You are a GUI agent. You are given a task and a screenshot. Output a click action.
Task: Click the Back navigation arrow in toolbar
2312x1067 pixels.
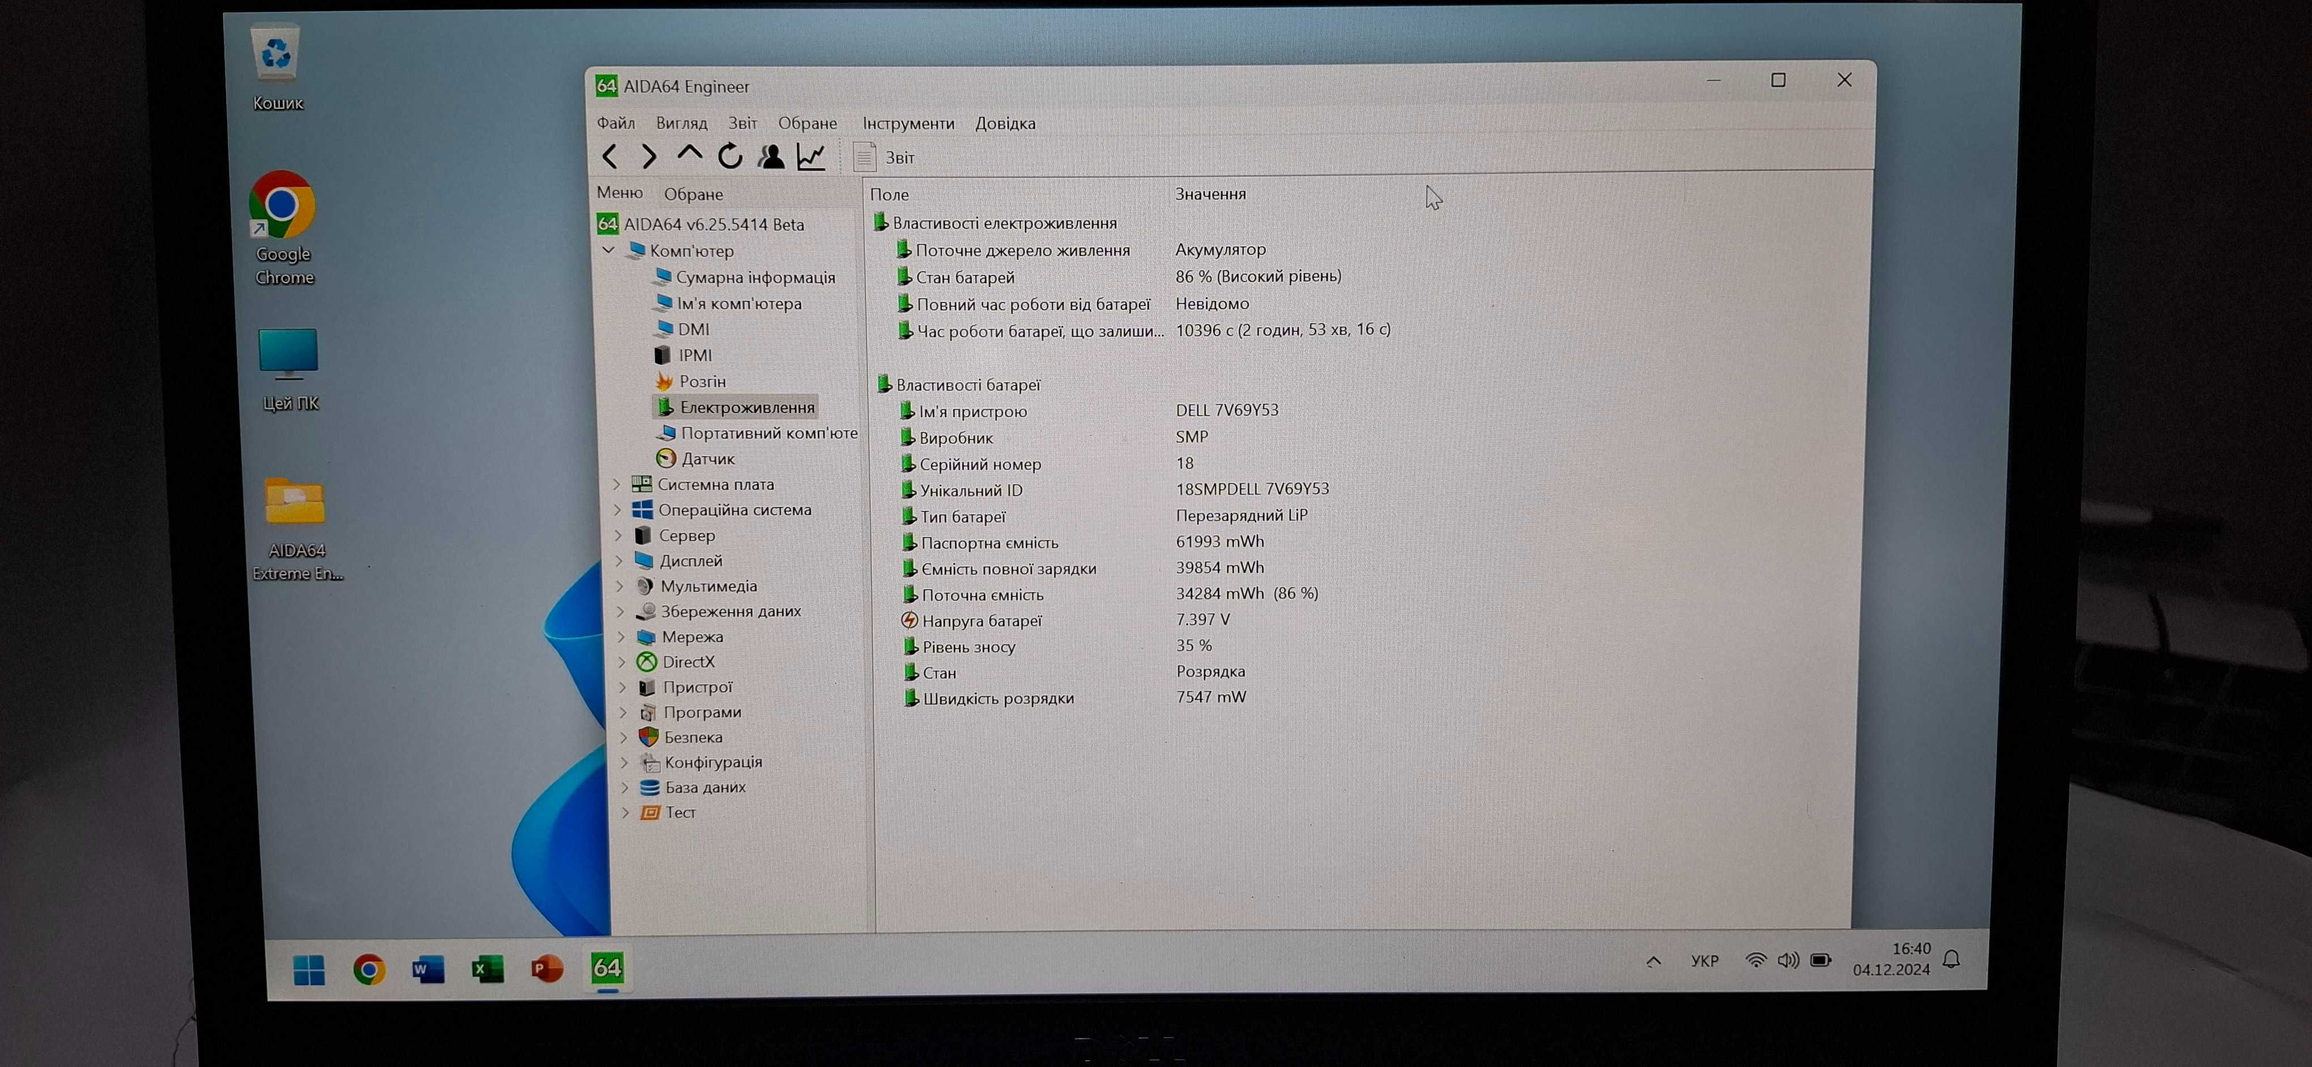point(610,157)
